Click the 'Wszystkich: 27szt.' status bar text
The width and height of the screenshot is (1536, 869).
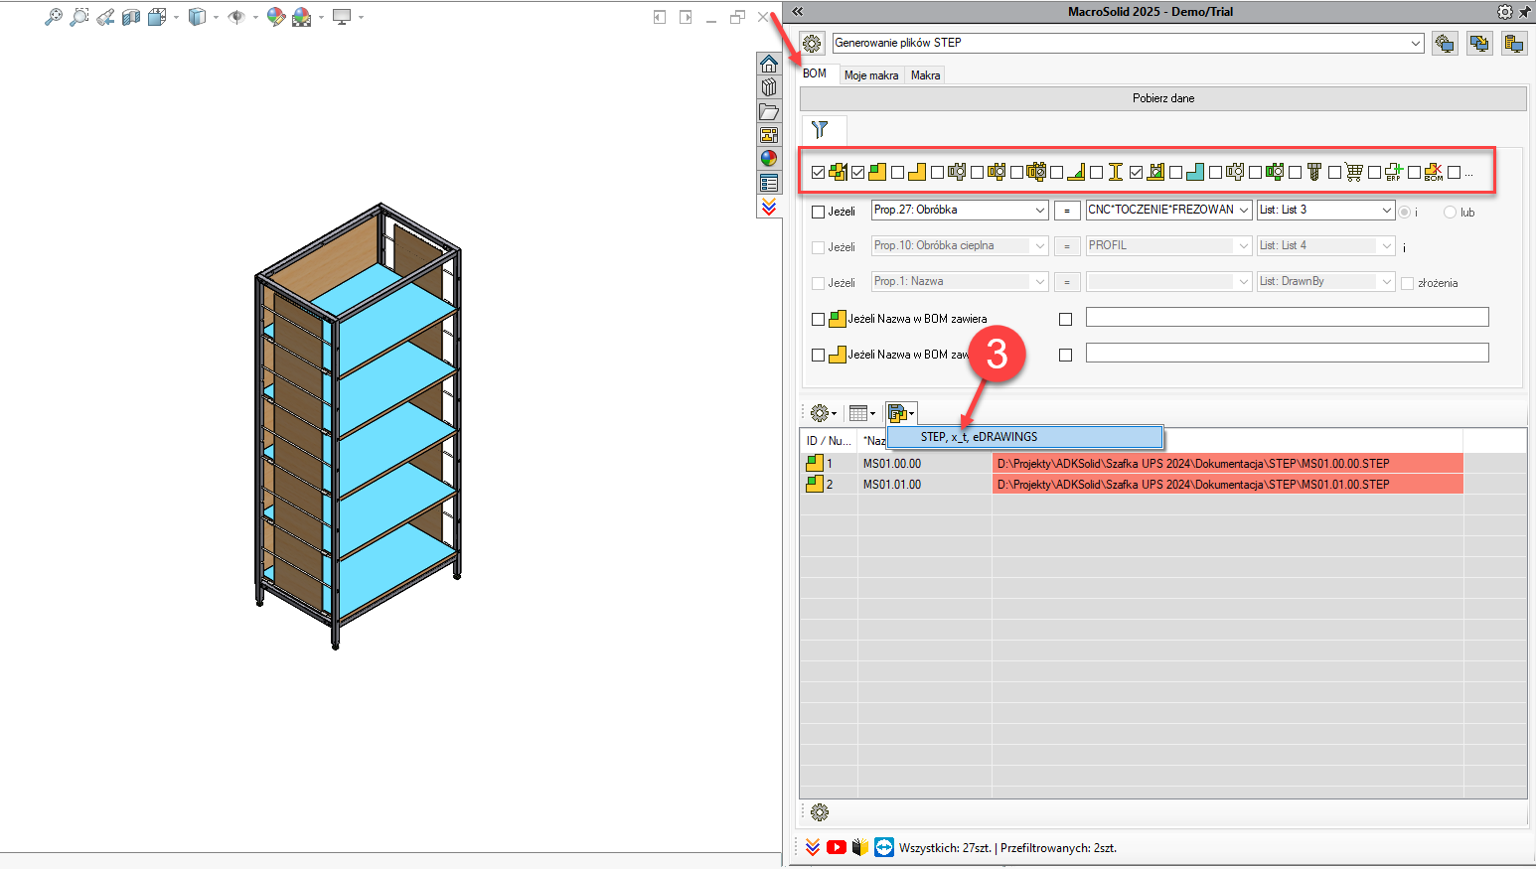click(x=945, y=848)
